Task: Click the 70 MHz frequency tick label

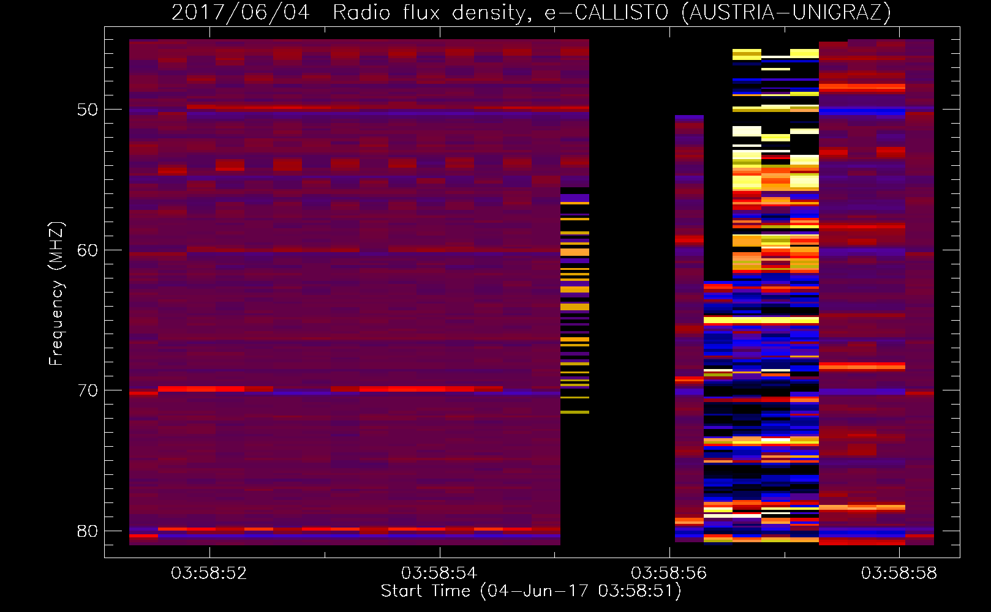Action: [x=88, y=390]
